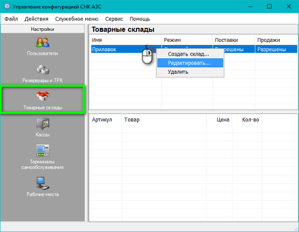The image size is (299, 232).
Task: Open the Кассы safe icon
Action: click(42, 123)
